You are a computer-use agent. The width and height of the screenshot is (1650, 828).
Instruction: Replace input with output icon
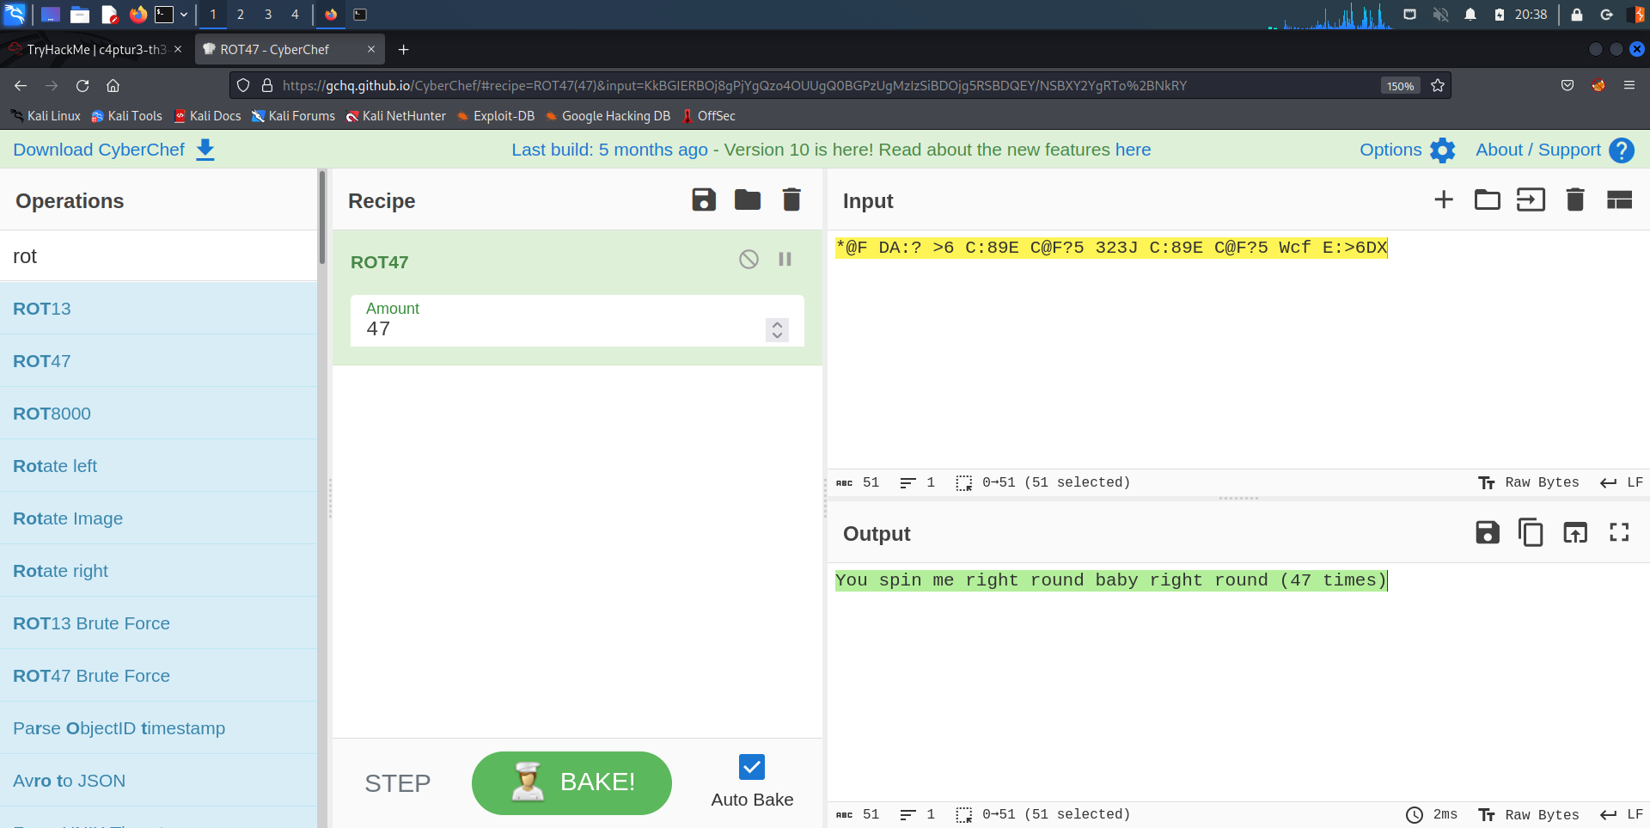click(1574, 533)
